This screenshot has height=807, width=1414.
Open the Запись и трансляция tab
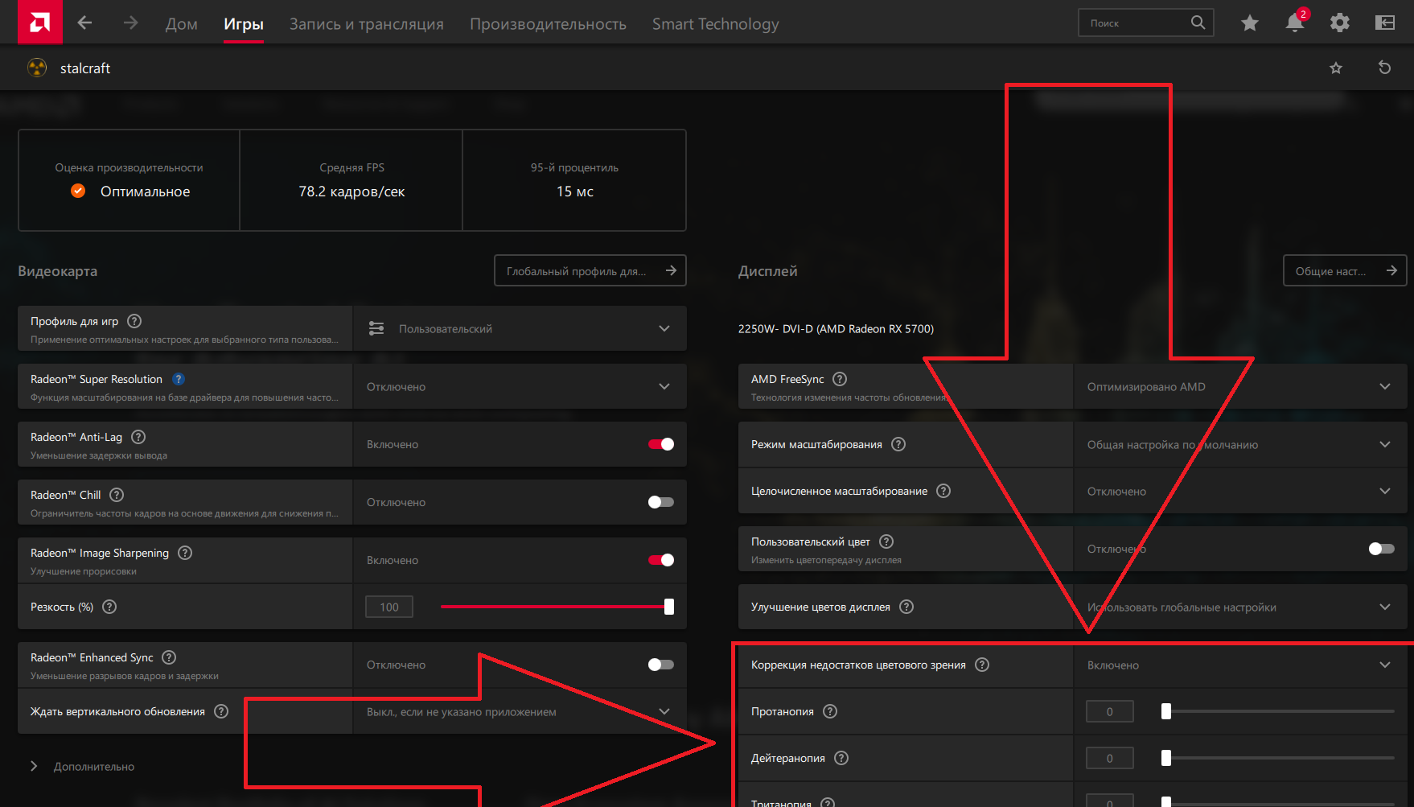[x=366, y=24]
